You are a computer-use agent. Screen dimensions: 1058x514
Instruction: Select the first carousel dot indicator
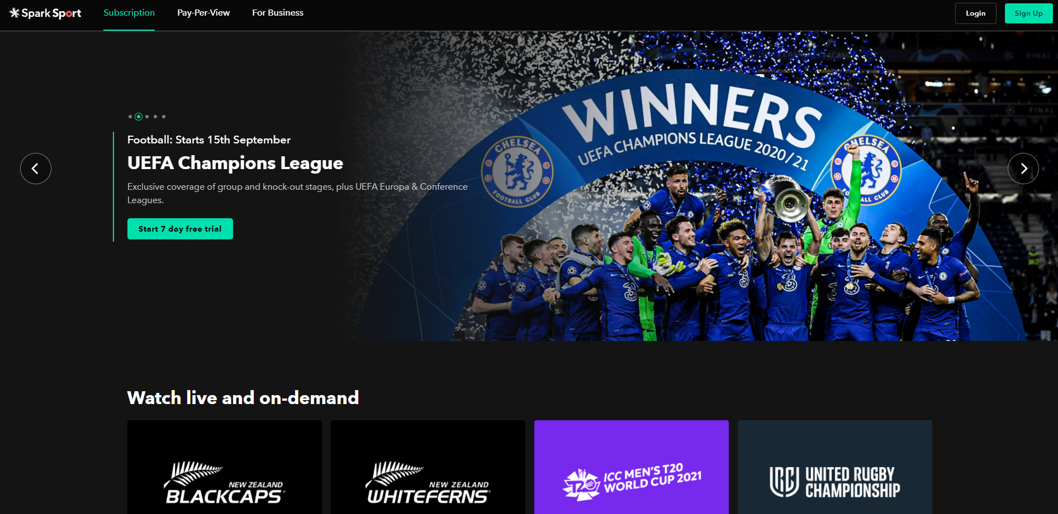click(x=130, y=117)
